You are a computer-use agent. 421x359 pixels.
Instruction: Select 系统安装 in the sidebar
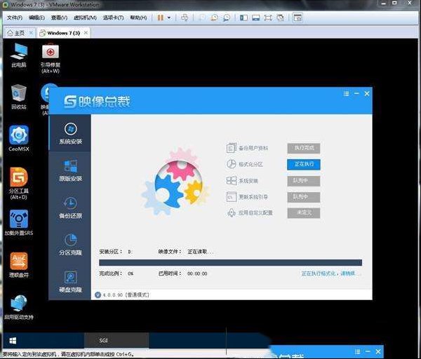tap(70, 133)
